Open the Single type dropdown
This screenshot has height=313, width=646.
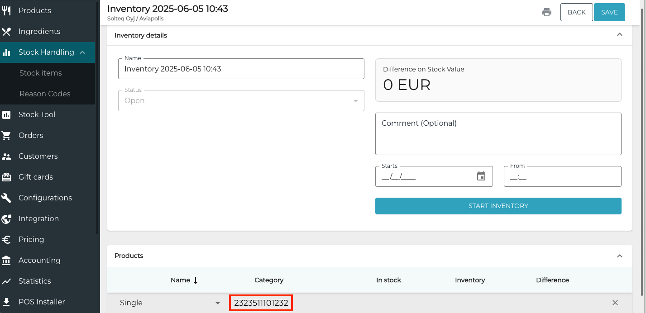(x=217, y=303)
